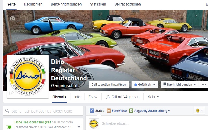Click the Angebot, Veranstaltung icon
208x130 pixels.
coord(131,111)
